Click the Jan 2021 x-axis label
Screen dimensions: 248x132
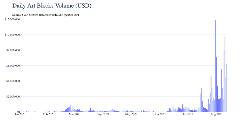click(20, 114)
